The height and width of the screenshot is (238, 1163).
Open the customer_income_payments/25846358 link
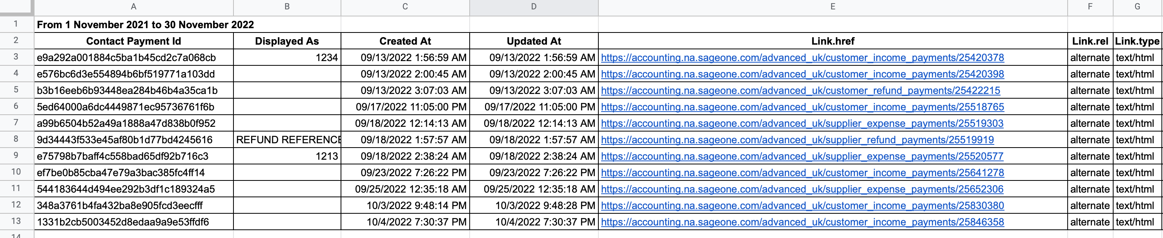[x=802, y=222]
